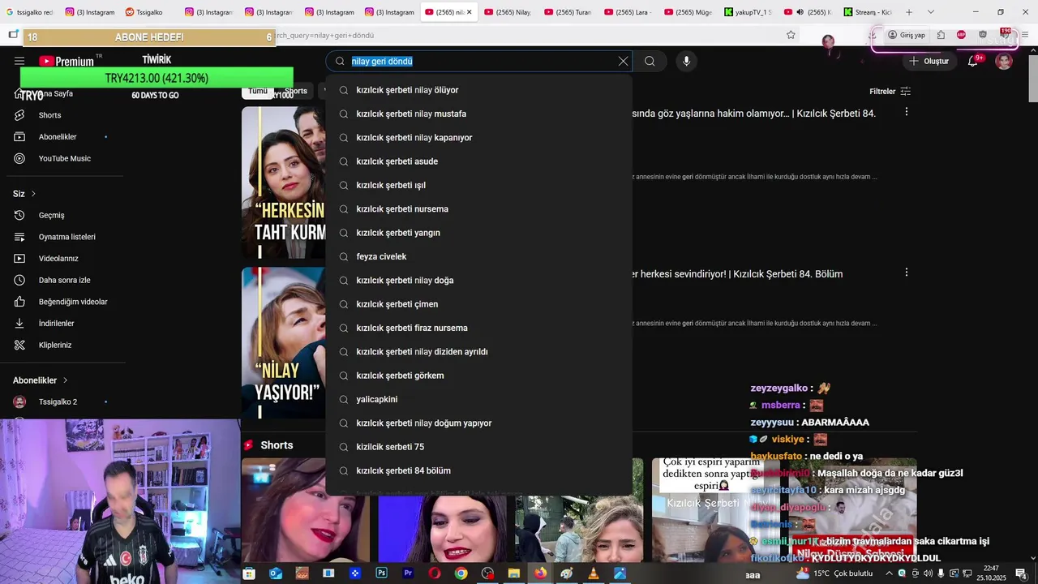Image resolution: width=1038 pixels, height=584 pixels.
Task: Open the 'Nilay Yaşıyor!' video thumbnail
Action: [284, 343]
